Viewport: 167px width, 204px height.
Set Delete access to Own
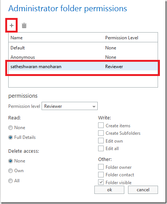click(10, 171)
